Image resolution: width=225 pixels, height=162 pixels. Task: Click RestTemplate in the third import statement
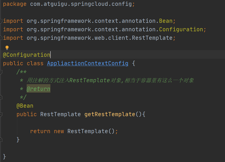(x=152, y=38)
